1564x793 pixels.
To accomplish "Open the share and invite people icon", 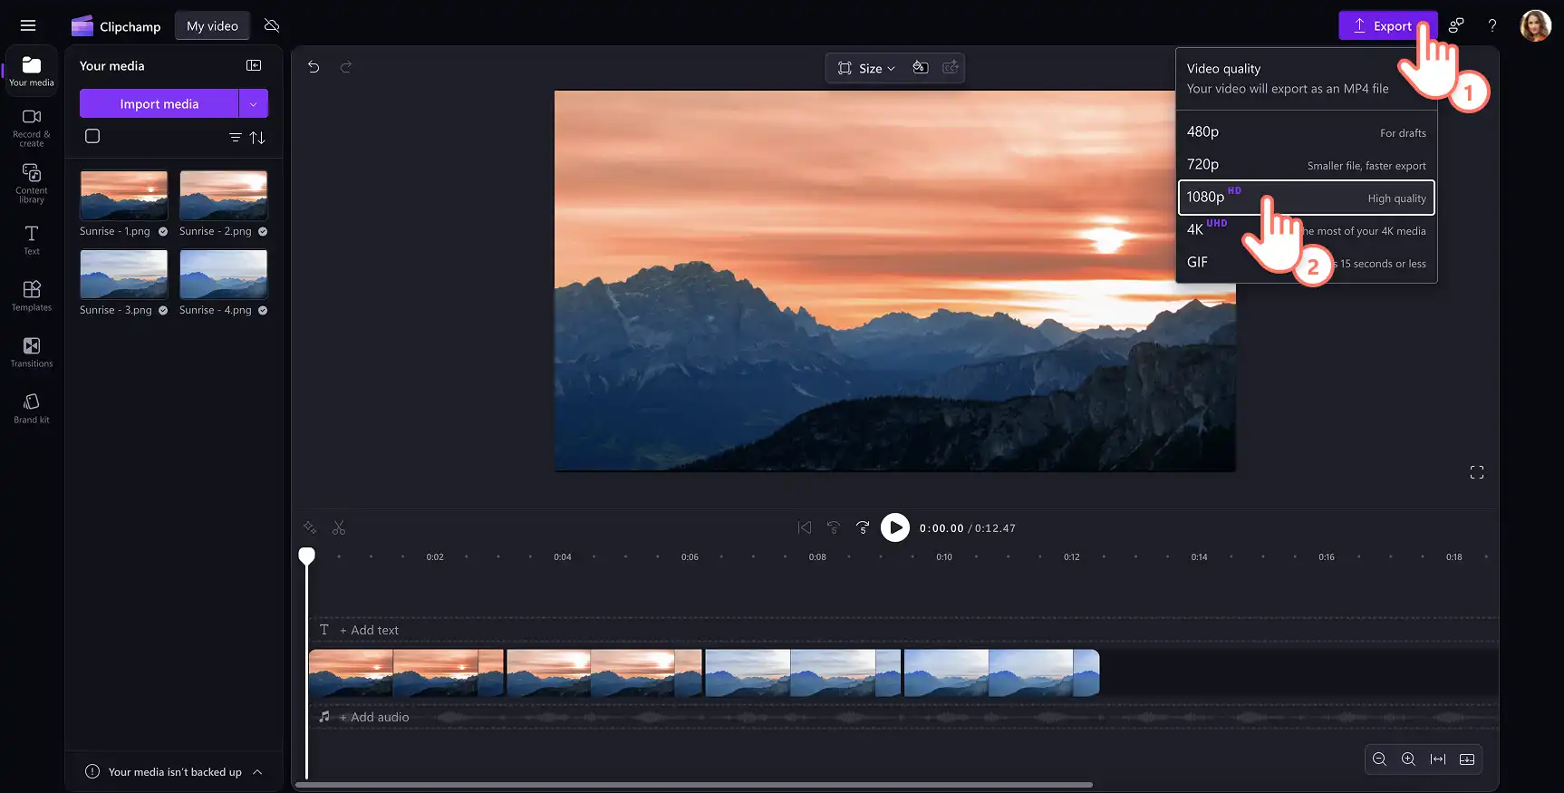I will coord(1456,25).
